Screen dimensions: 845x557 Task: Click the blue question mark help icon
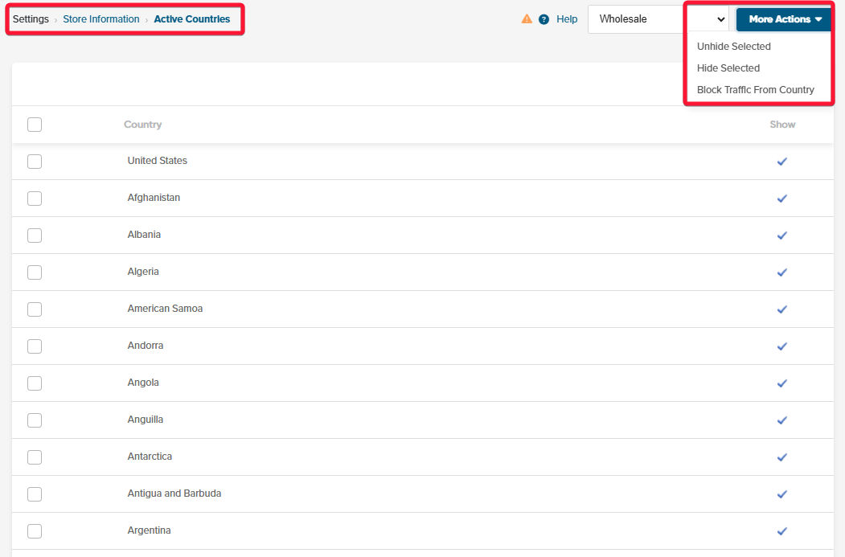tap(544, 19)
